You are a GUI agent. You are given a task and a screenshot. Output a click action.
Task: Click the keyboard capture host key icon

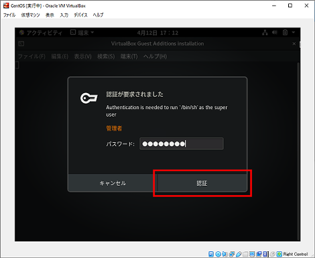click(279, 254)
